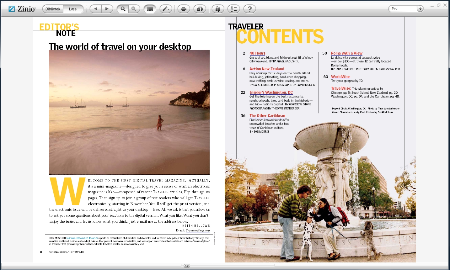
Task: Open the Action New Zealand article
Action: coord(267,69)
